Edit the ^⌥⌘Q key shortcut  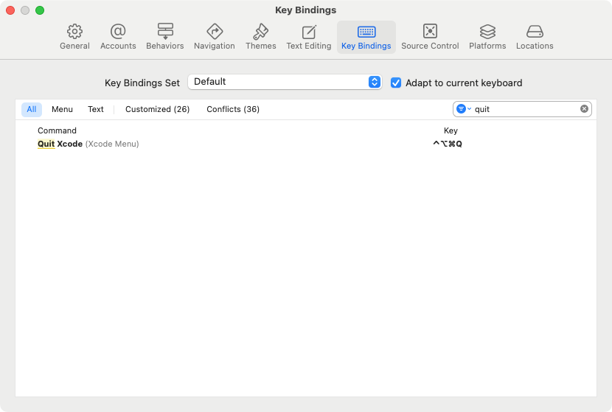(x=448, y=144)
